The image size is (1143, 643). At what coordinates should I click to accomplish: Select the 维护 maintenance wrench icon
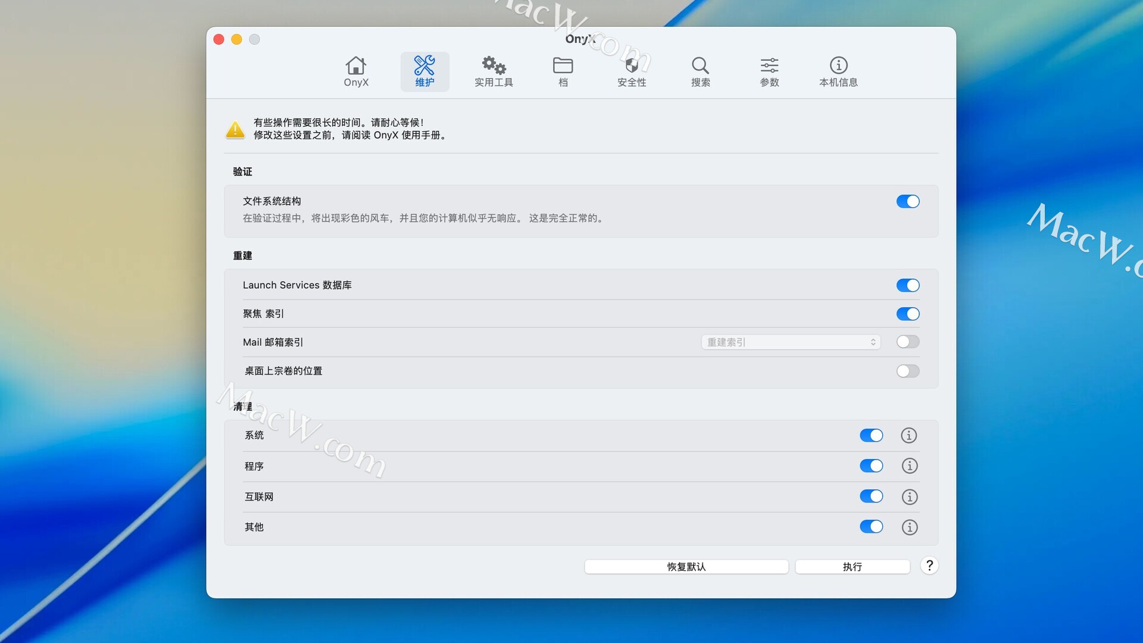click(x=424, y=65)
